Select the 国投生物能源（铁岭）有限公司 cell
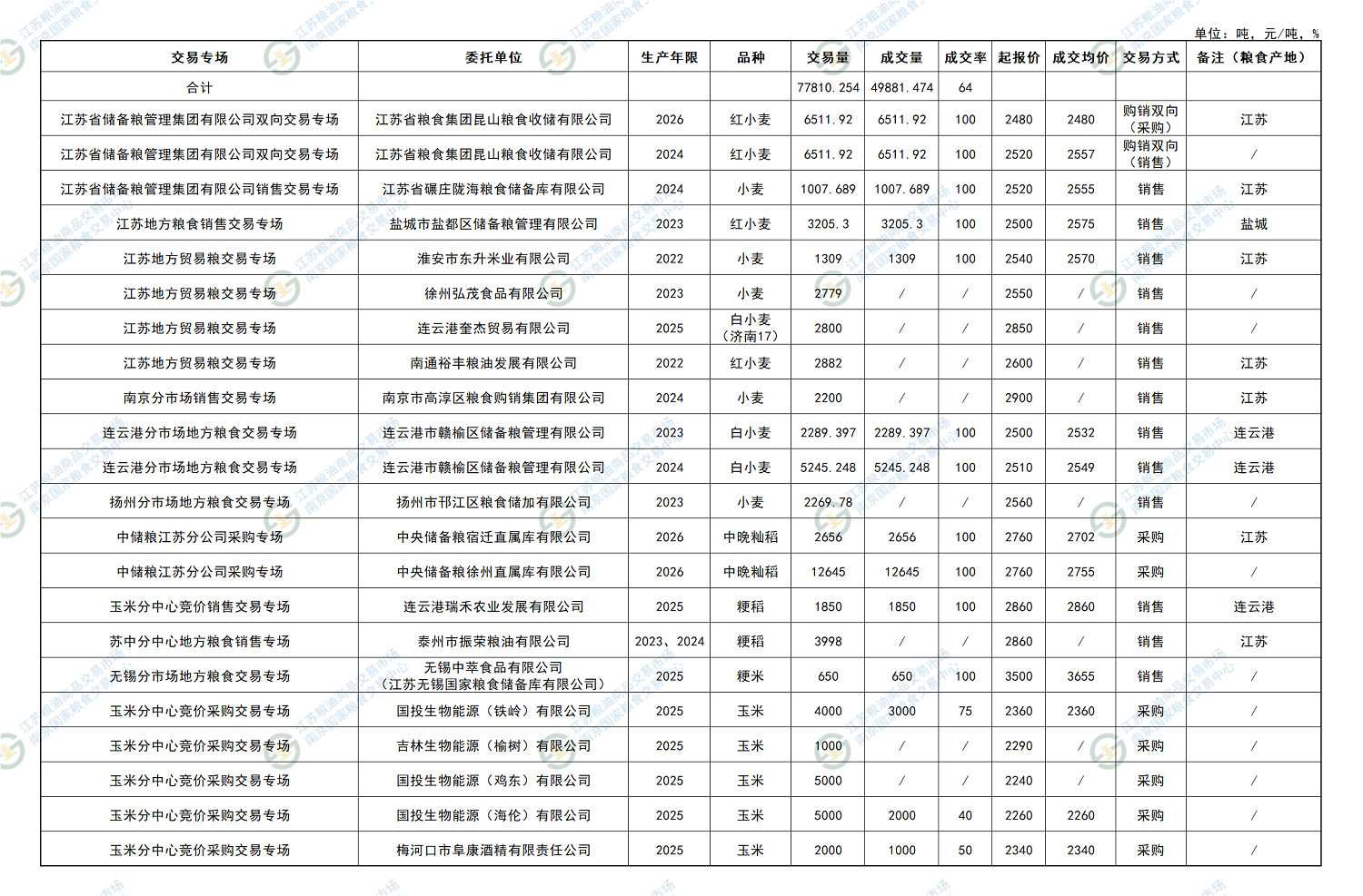Screen dimensions: 1363x896 [x=493, y=711]
